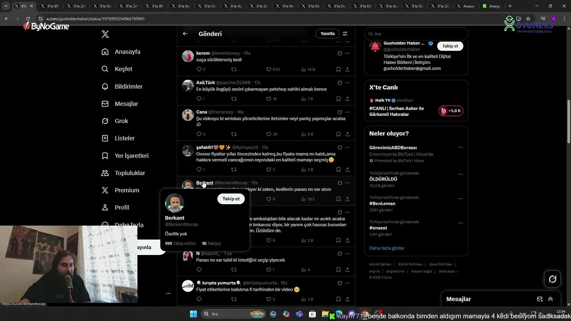Follow Gusholder Haber with Takip et
This screenshot has height=321, width=571.
point(450,46)
